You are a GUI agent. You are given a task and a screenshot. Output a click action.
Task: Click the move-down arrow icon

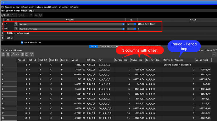pos(36,15)
